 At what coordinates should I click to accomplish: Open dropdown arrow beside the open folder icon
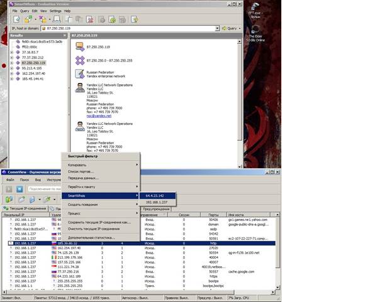(35, 19)
